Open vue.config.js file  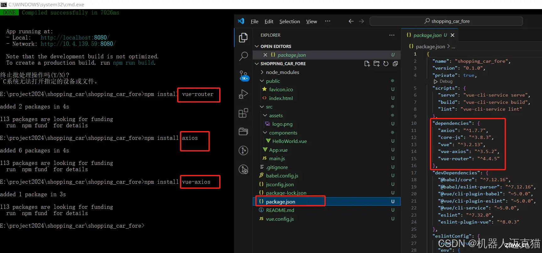pos(280,219)
